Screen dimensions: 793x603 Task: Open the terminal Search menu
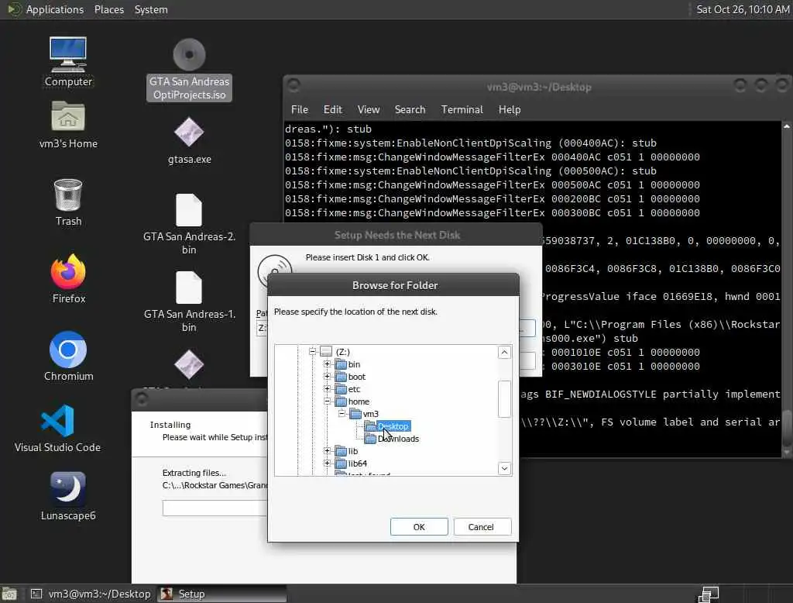point(410,109)
